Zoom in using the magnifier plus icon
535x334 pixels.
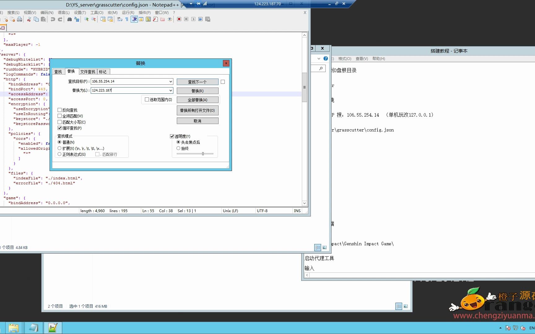click(86, 19)
